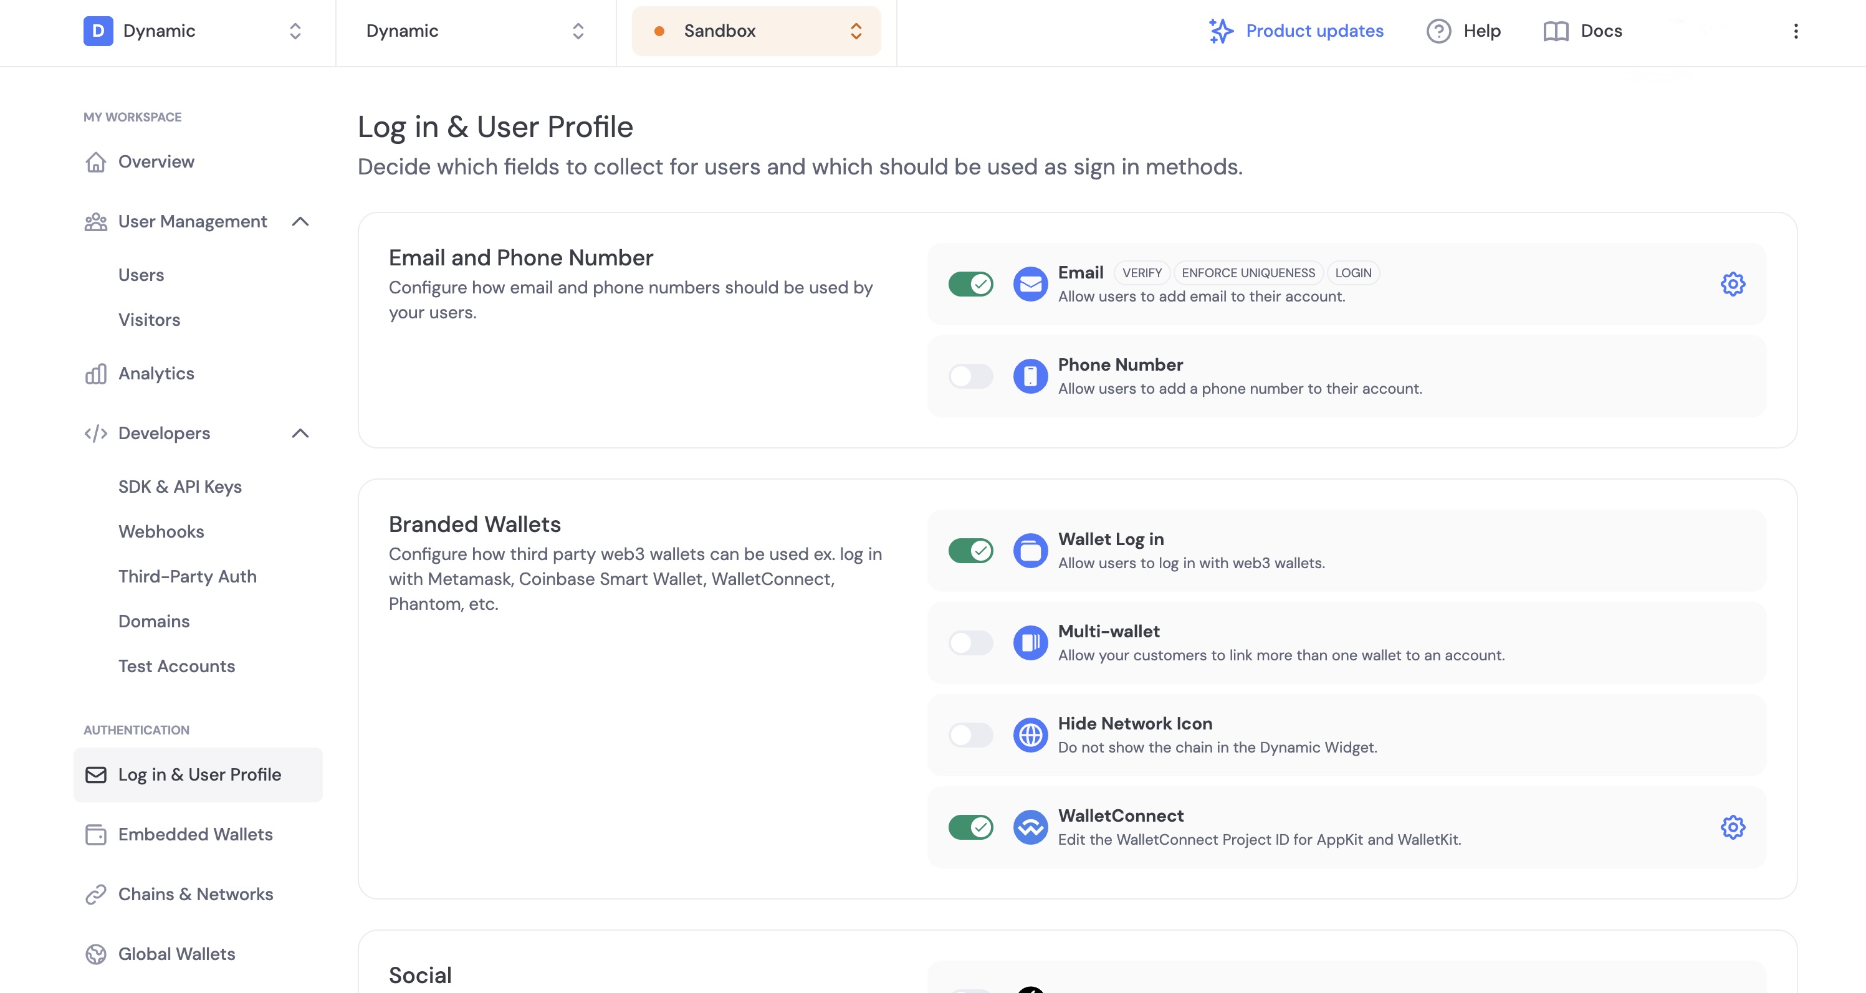The height and width of the screenshot is (993, 1866).
Task: Click the Hide Network Icon globe icon
Action: pos(1030,735)
